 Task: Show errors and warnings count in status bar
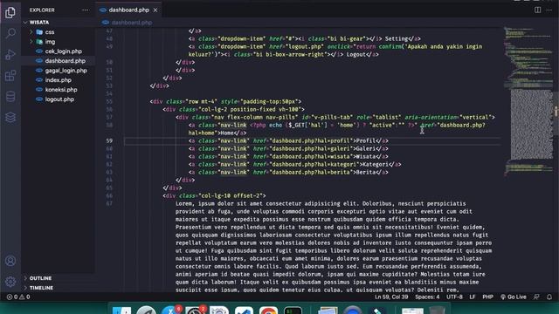tap(18, 297)
